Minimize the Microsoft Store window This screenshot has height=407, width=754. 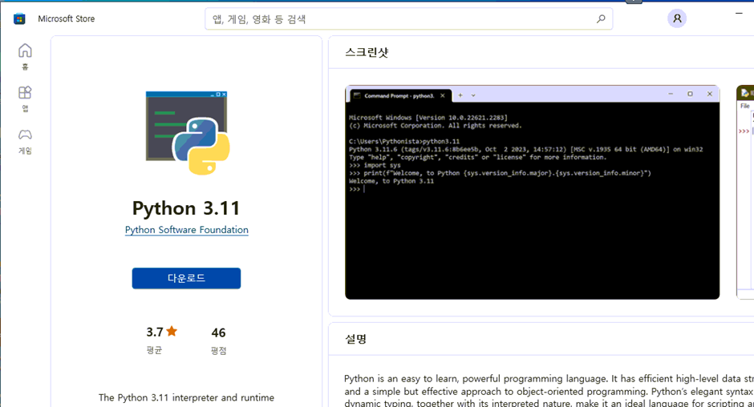click(739, 14)
